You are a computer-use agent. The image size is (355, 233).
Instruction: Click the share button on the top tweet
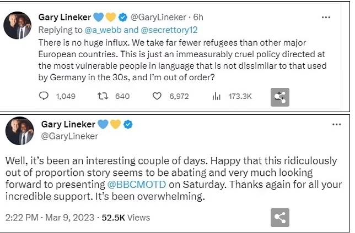[x=280, y=97]
